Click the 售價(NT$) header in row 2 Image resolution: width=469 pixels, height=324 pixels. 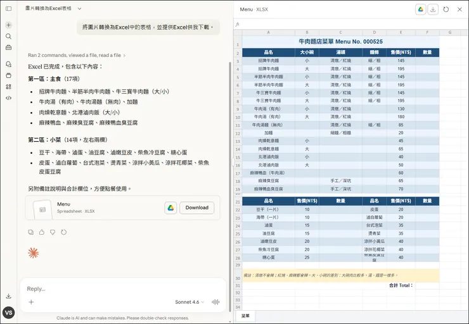[x=401, y=53]
